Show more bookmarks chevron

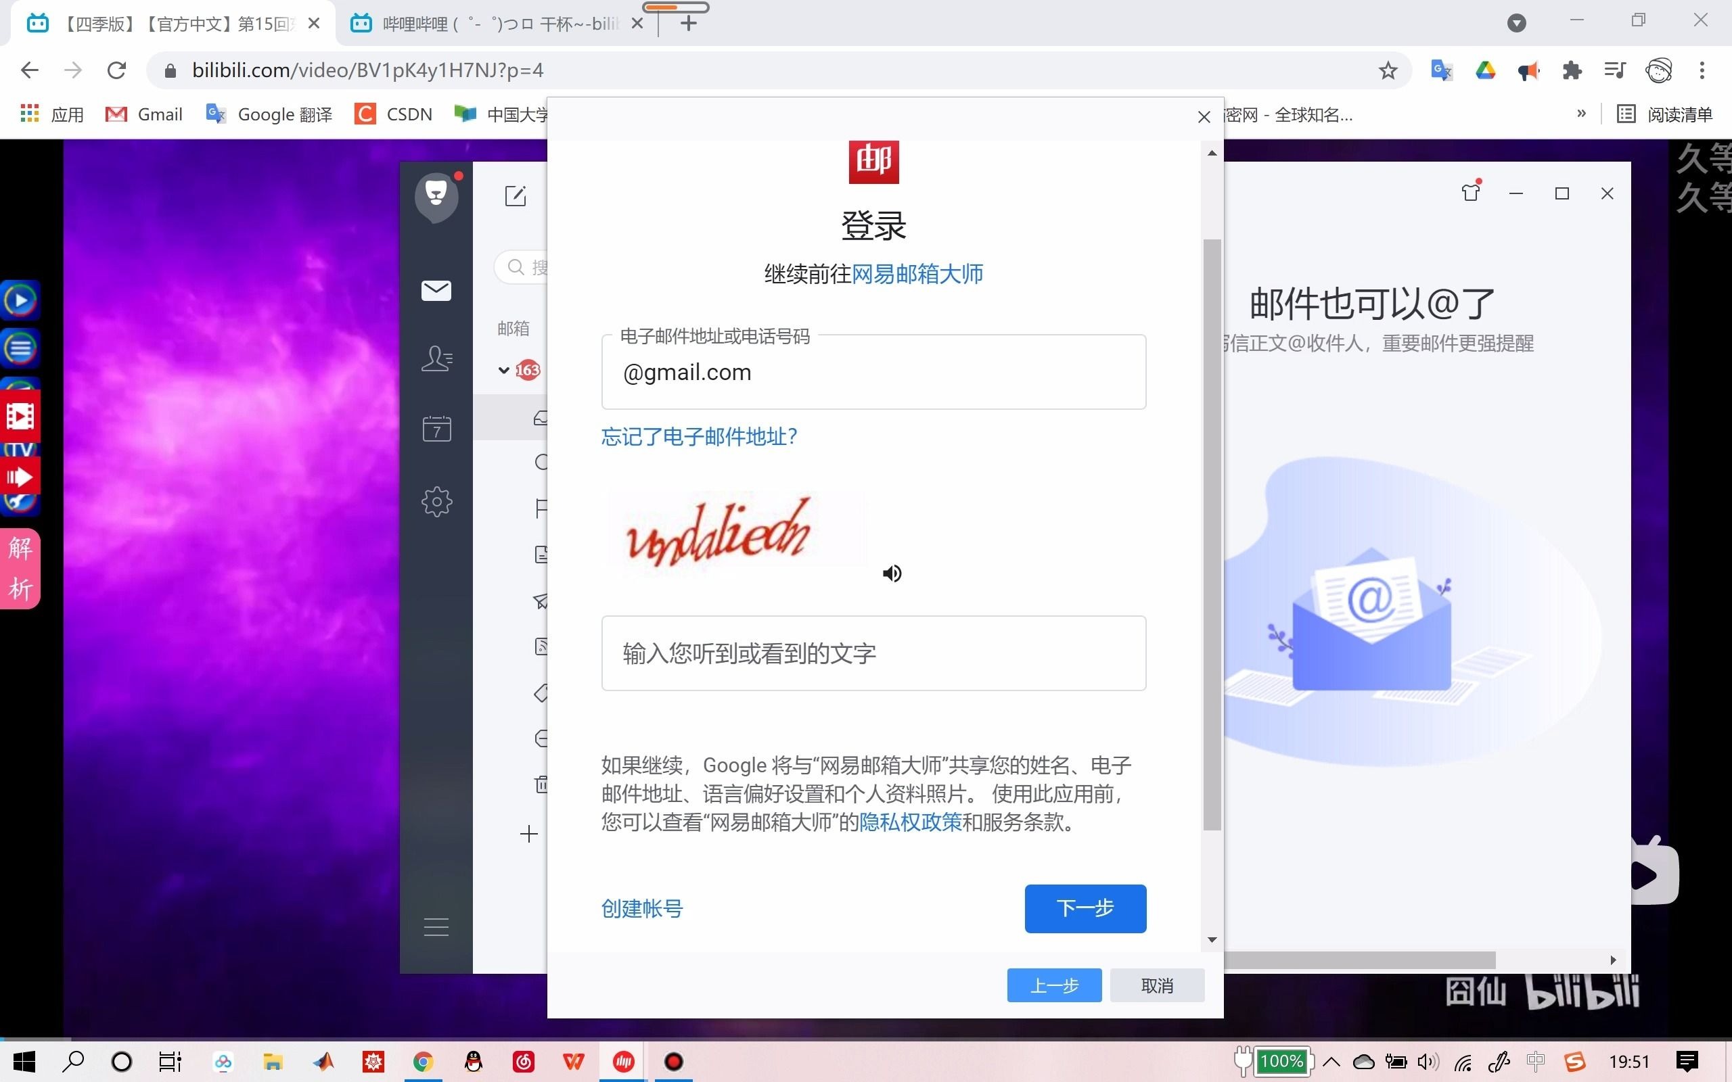click(x=1581, y=114)
